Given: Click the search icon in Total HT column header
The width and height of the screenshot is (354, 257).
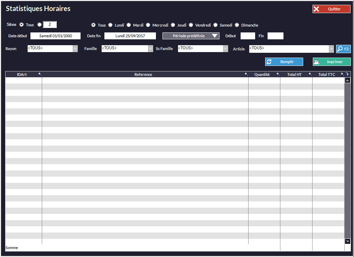Looking at the screenshot, I should [x=310, y=74].
